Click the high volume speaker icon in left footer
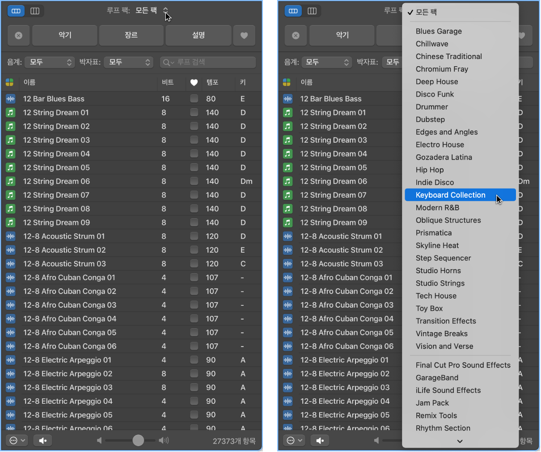 point(164,440)
